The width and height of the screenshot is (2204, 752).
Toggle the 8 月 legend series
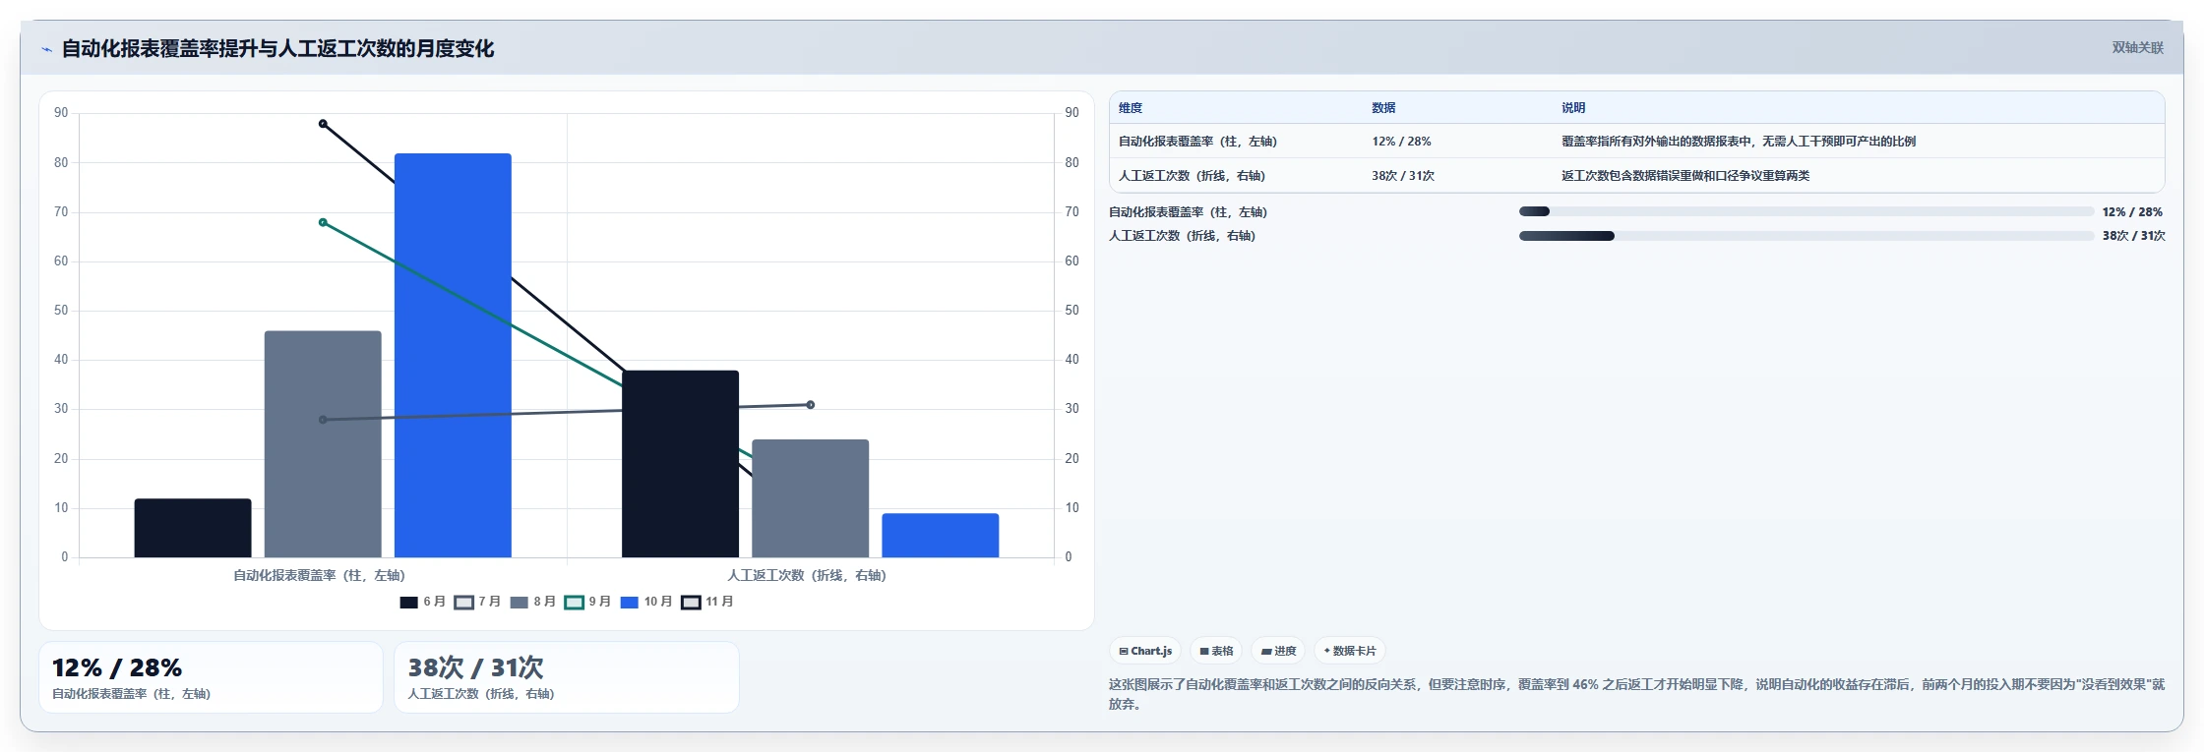coord(533,602)
